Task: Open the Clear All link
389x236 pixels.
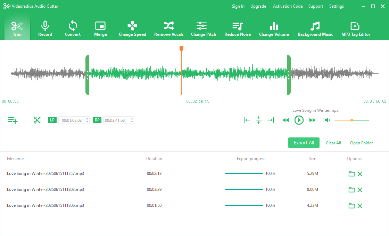Action: point(333,143)
